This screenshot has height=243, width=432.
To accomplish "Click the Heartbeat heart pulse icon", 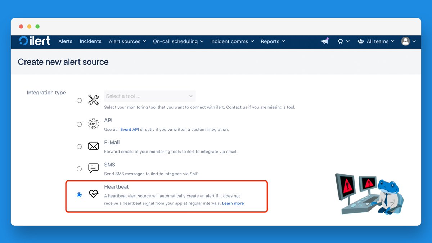I will click(x=93, y=194).
